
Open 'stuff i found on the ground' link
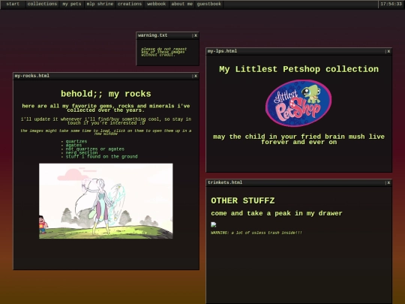101,157
